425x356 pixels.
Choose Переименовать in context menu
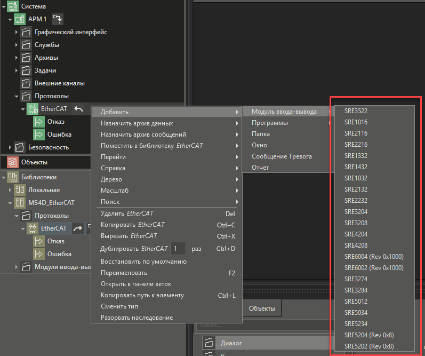point(166,273)
